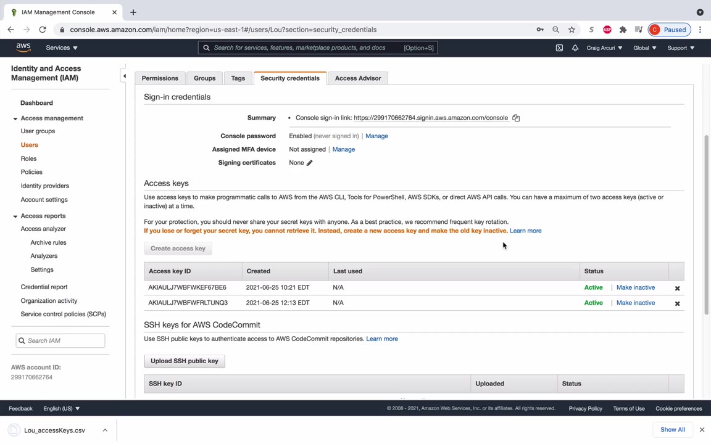The width and height of the screenshot is (711, 444).
Task: Open Identity providers in sidebar
Action: [x=45, y=186]
